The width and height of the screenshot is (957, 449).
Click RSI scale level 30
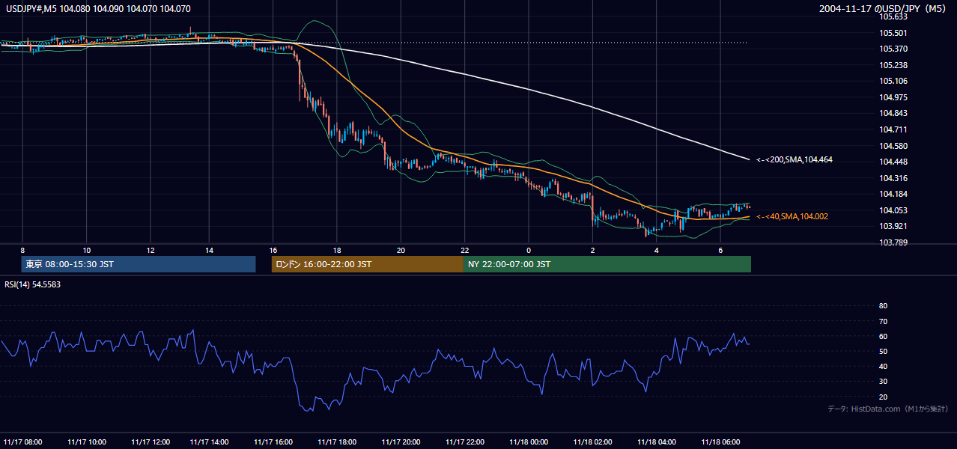883,382
